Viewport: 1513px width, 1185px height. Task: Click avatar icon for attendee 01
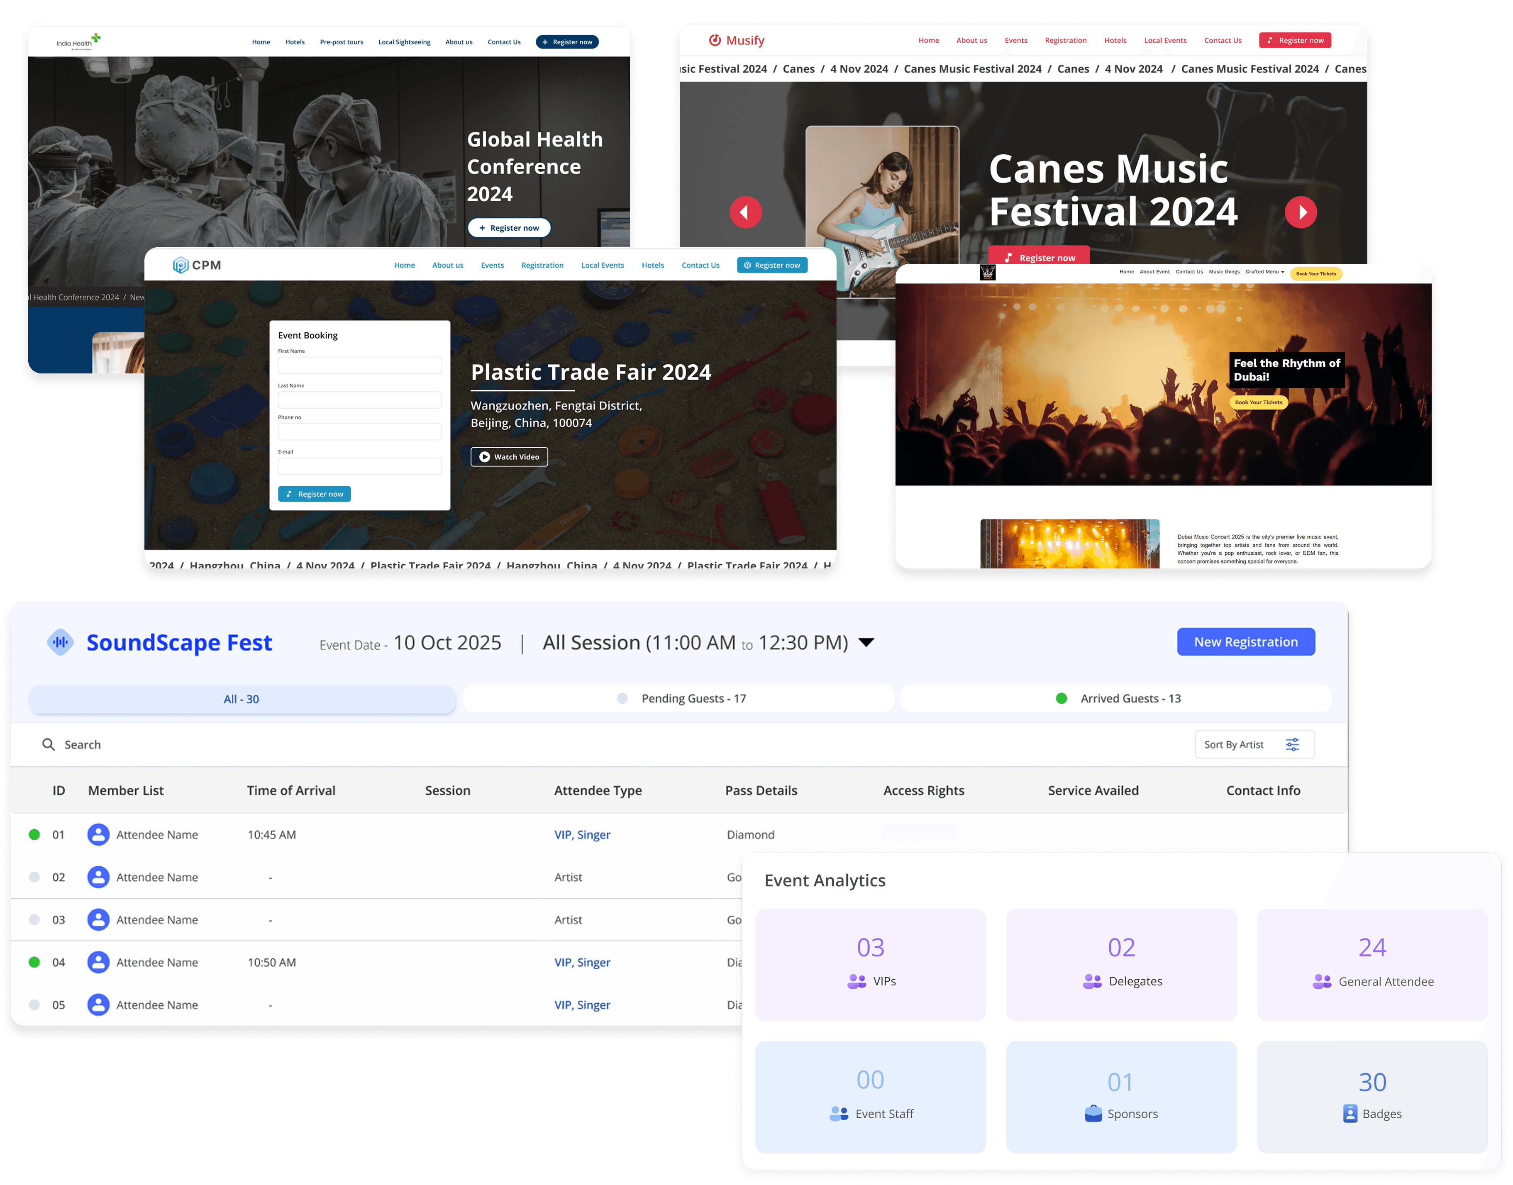click(x=98, y=835)
